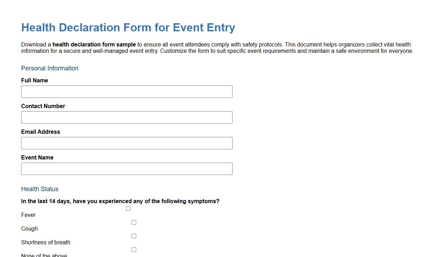Check the Shortness of breath checkbox
Viewport: 445px width, 257px height.
(134, 236)
